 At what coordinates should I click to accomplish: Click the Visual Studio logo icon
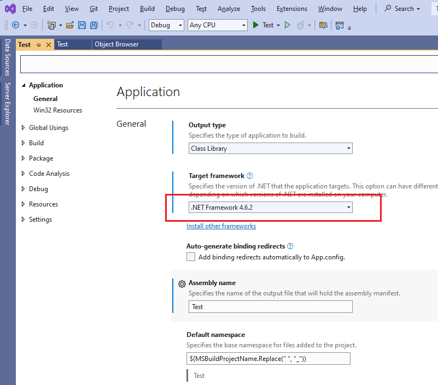click(10, 9)
